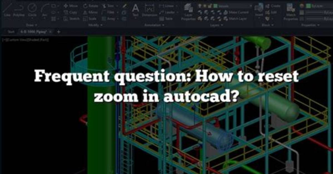Screen dimensions: 333x174
Task: Open the Array dropdown arrow
Action: [117, 19]
